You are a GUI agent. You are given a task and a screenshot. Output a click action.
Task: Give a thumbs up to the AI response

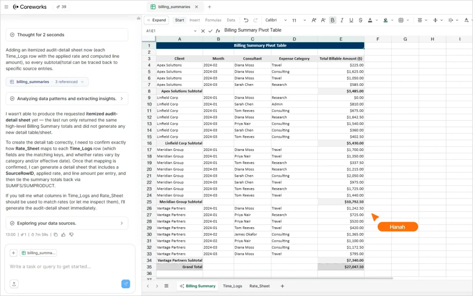(x=63, y=234)
